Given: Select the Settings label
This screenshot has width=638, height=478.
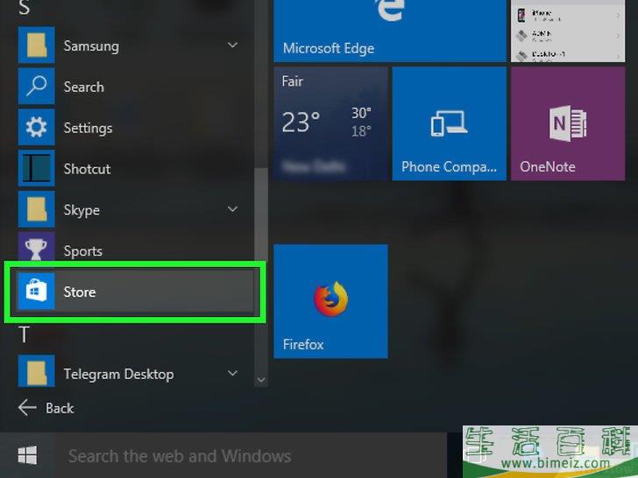Looking at the screenshot, I should (88, 128).
